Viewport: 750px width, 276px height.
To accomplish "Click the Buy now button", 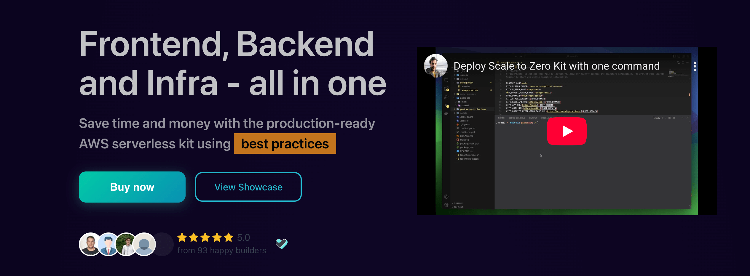I will (x=132, y=187).
